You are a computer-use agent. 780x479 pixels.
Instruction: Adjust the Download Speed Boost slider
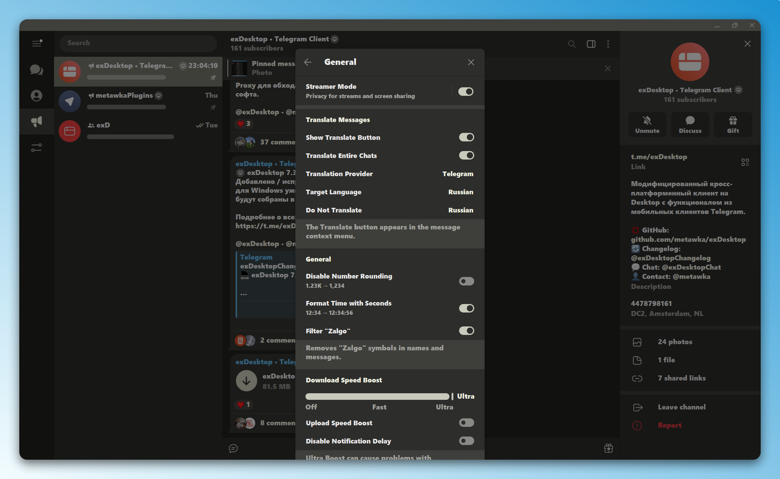[379, 396]
